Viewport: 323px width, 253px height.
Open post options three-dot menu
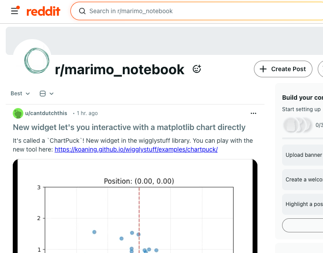pos(253,113)
